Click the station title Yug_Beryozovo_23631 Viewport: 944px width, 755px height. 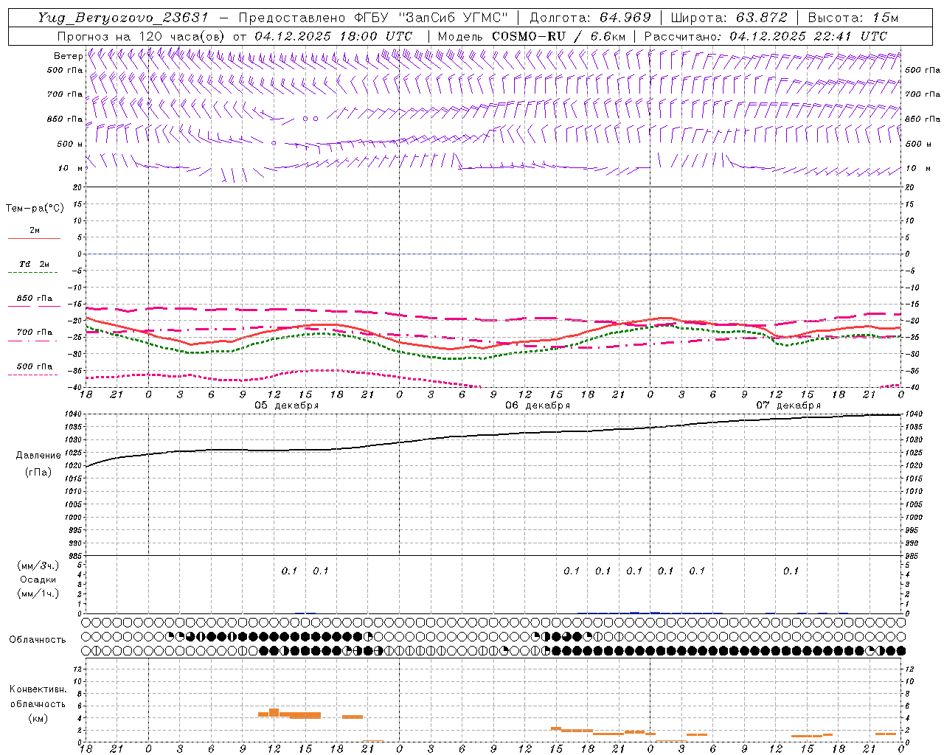pos(122,18)
